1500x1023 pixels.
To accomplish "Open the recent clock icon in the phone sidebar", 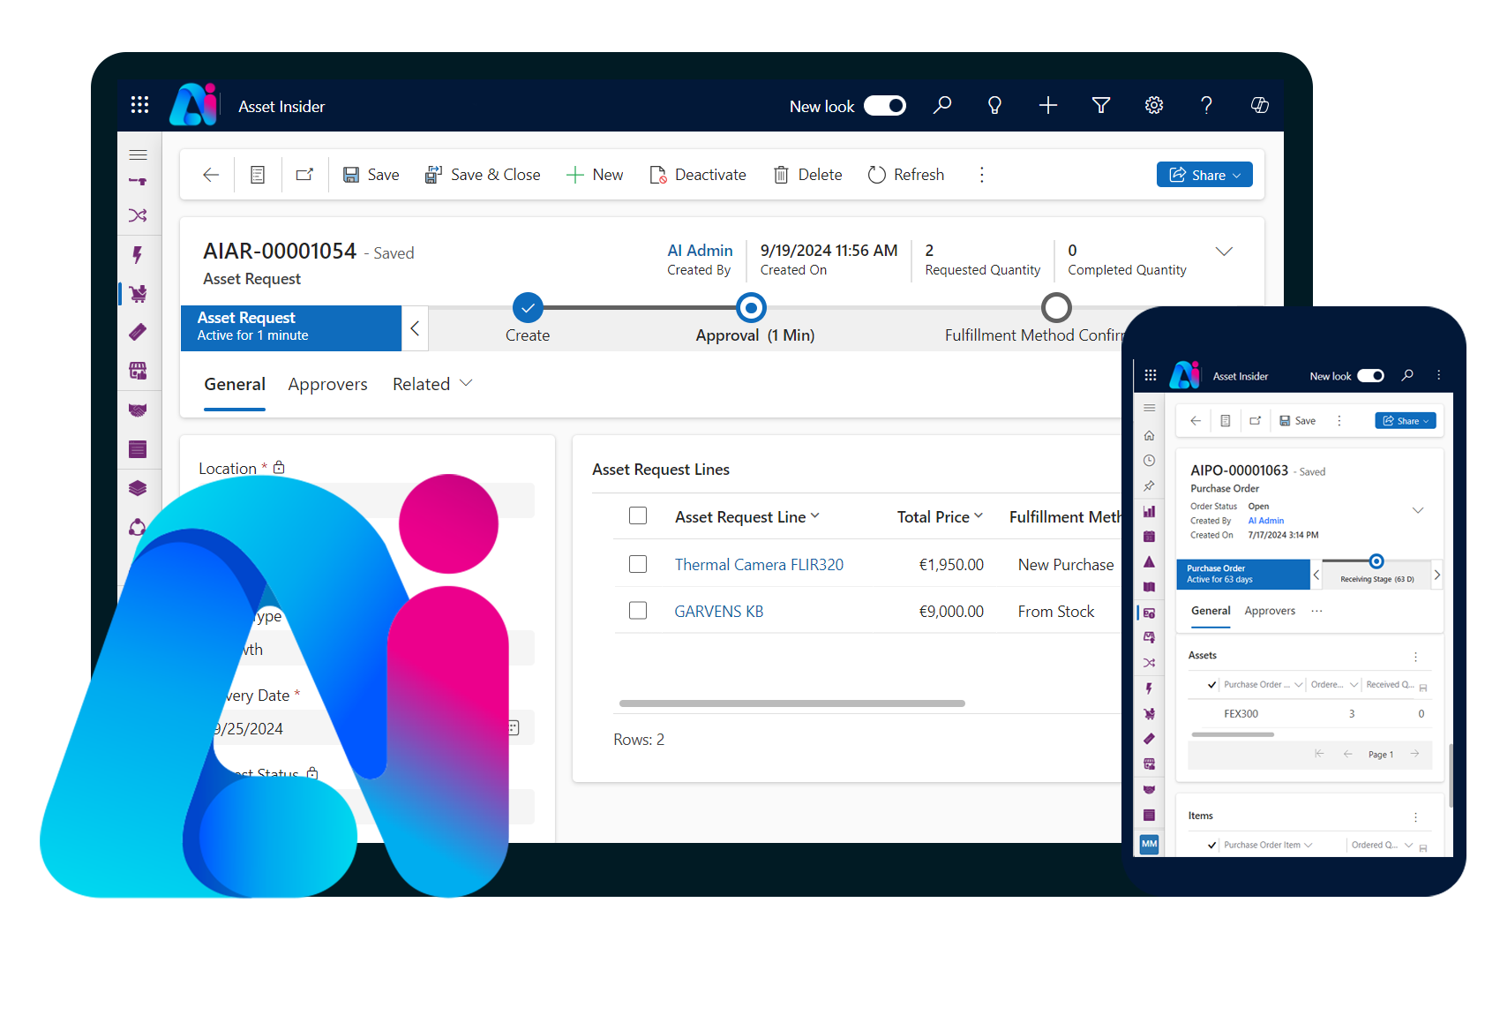I will (x=1149, y=460).
